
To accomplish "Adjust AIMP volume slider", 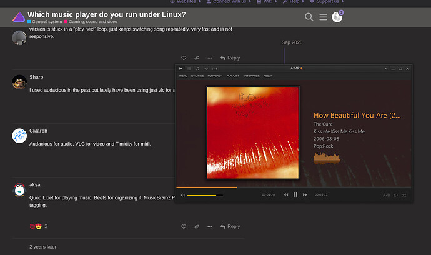I will point(205,195).
